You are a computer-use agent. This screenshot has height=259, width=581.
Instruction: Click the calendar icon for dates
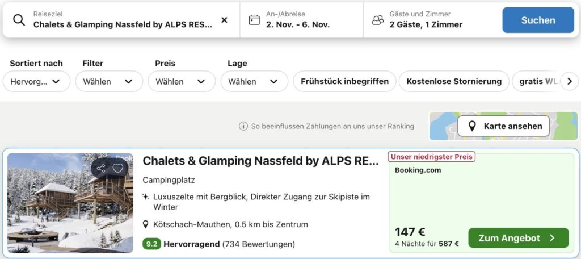(x=254, y=20)
